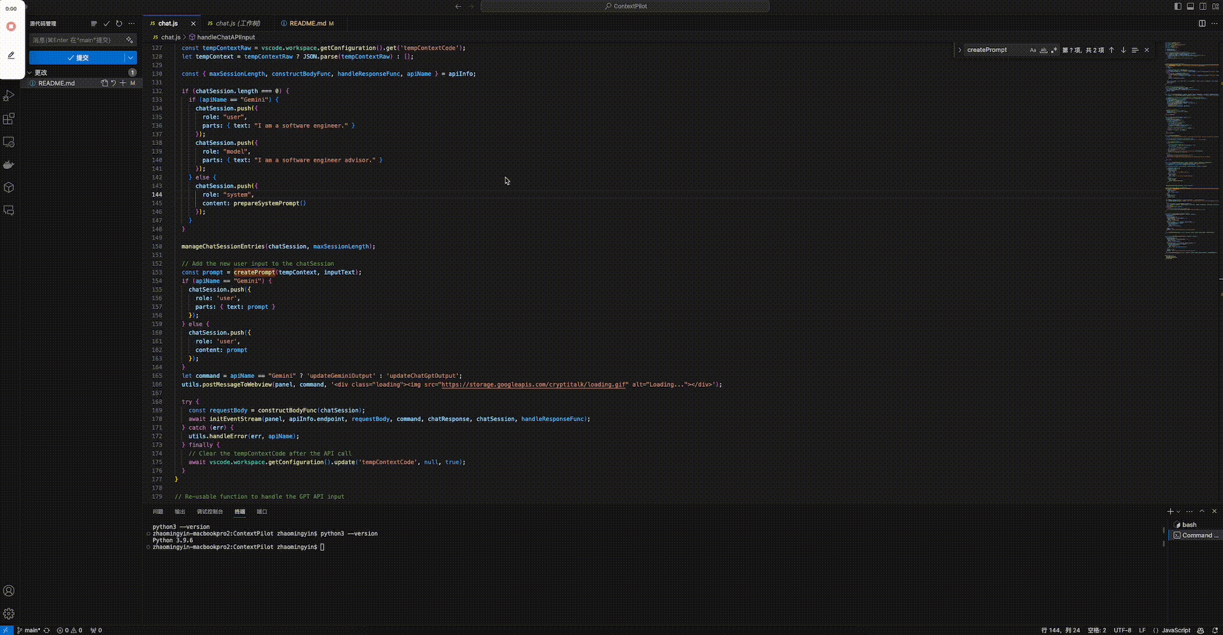
Task: Go to next find match arrow
Action: point(1123,50)
